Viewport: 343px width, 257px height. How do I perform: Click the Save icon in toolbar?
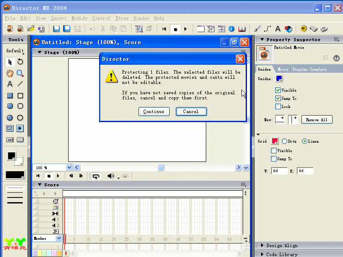tap(56, 29)
